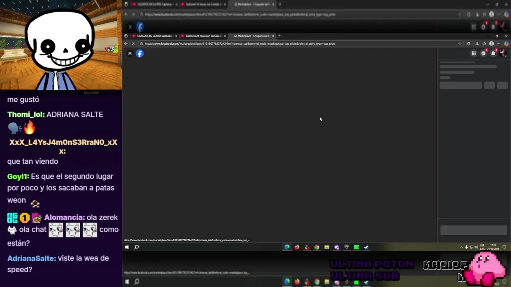Go back using browser back arrow
Screen dimensions: 511x287
coord(126,43)
